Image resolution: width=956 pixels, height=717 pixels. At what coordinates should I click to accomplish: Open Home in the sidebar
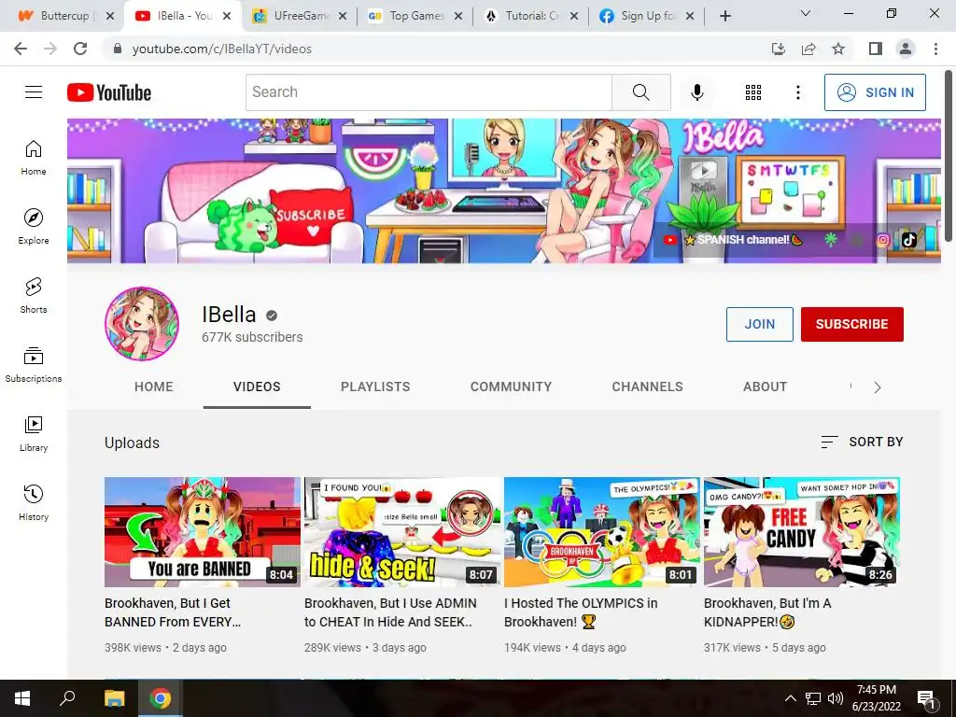[34, 157]
